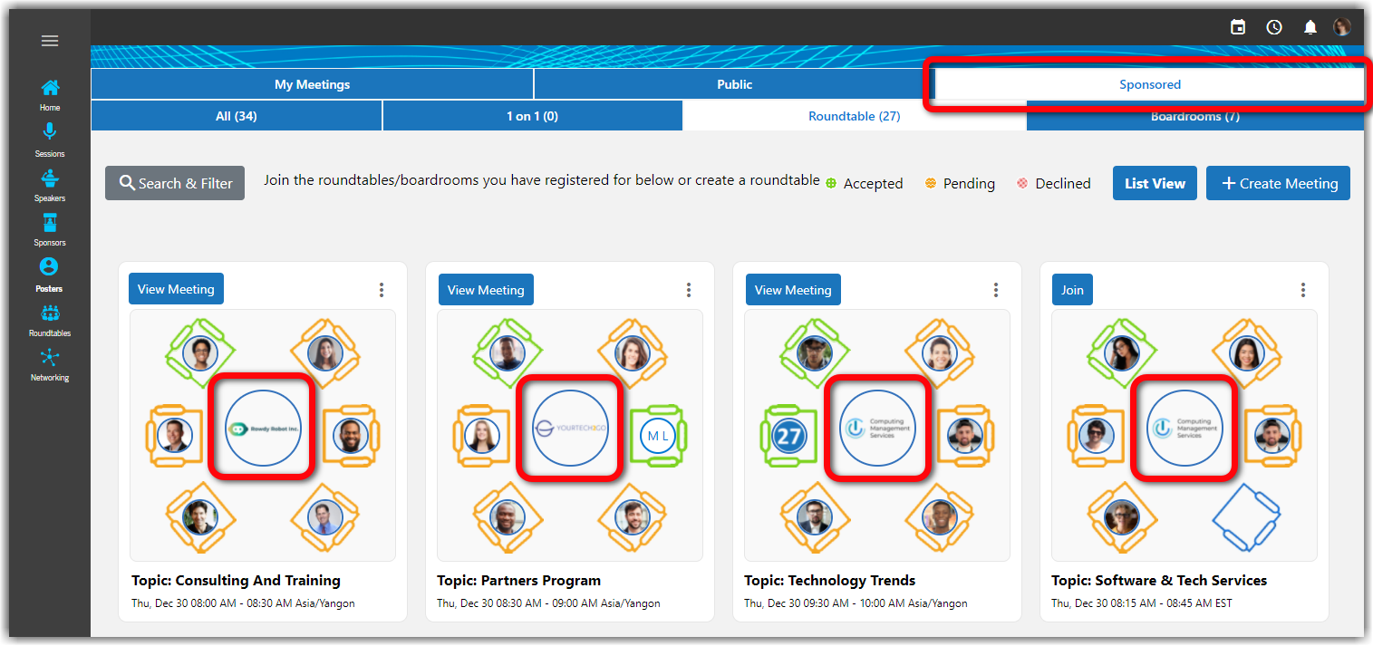Open the calendar icon in top bar
Image resolution: width=1373 pixels, height=646 pixels.
click(x=1238, y=27)
